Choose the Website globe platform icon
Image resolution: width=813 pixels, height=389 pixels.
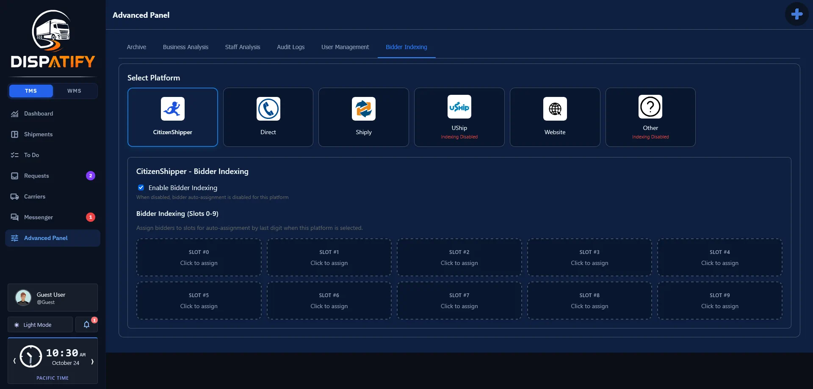point(555,109)
